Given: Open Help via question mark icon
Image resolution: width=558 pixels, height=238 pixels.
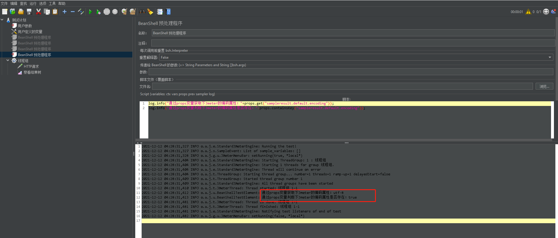Looking at the screenshot, I should point(168,12).
